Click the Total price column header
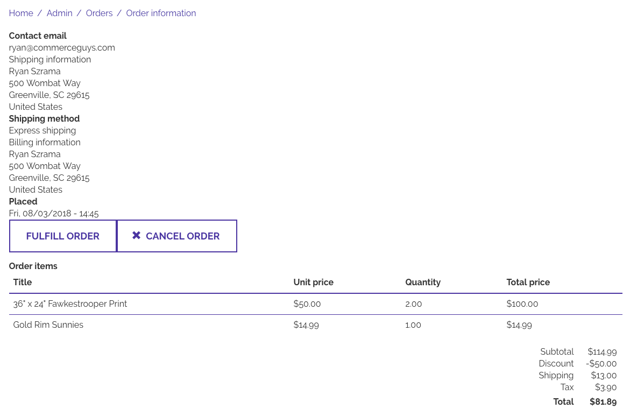 point(528,282)
